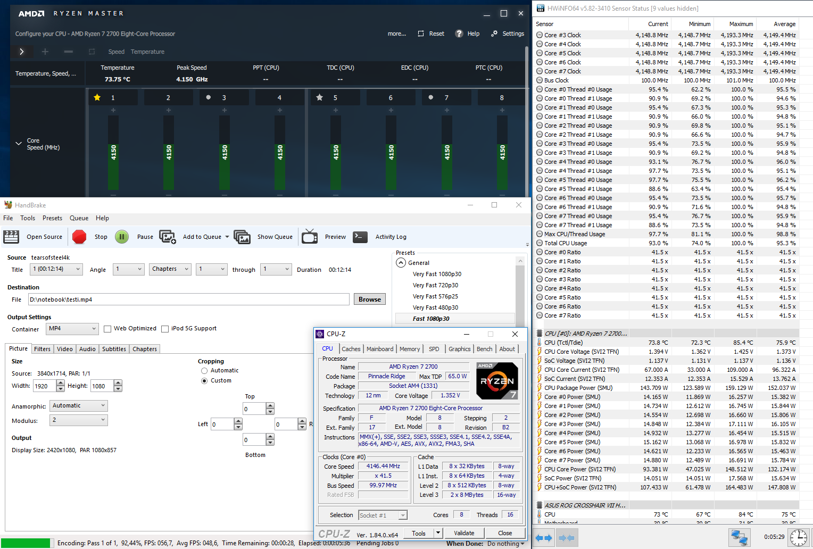Viewport: 813px width, 549px height.
Task: Open the Container MP4 dropdown
Action: tap(72, 329)
